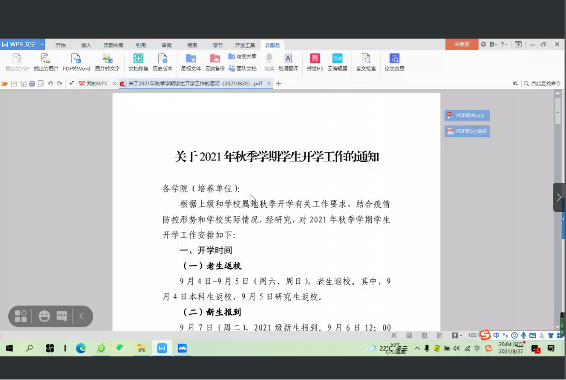
Task: Launch the 文档修复 repair tool
Action: (x=138, y=62)
